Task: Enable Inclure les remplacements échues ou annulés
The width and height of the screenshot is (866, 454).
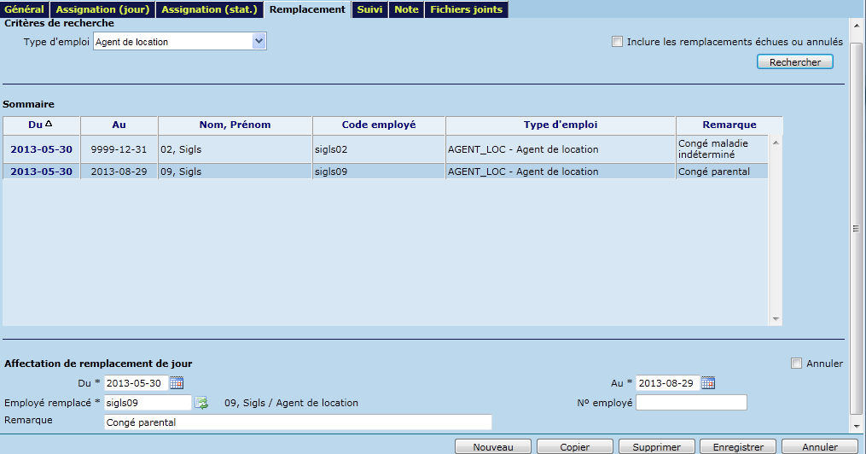Action: [617, 41]
